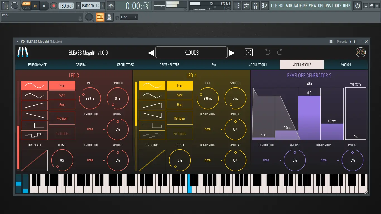The image size is (381, 214).
Task: Open the KLOUDS preset name list
Action: [x=191, y=52]
